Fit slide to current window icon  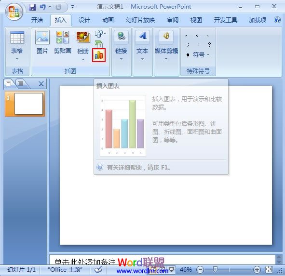click(269, 270)
